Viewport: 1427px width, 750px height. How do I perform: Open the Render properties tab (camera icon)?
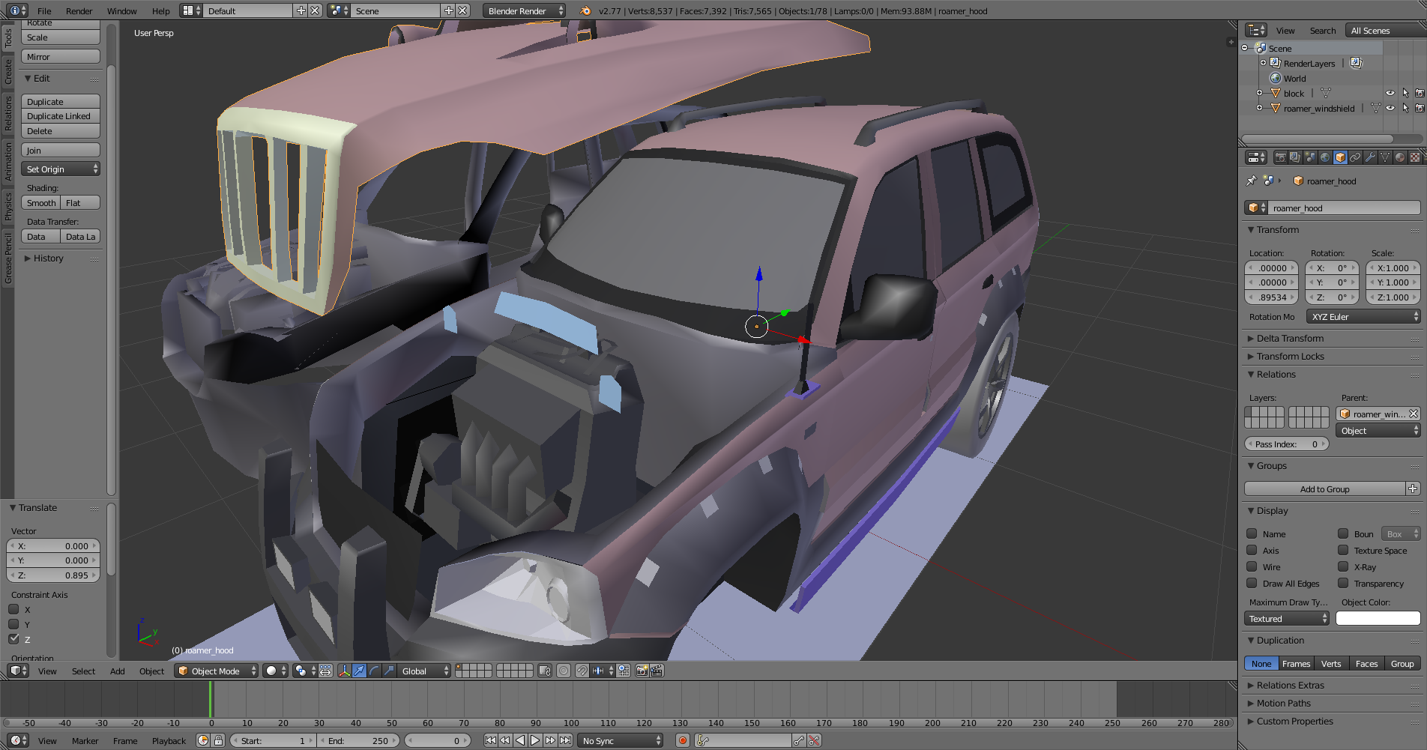(1280, 157)
